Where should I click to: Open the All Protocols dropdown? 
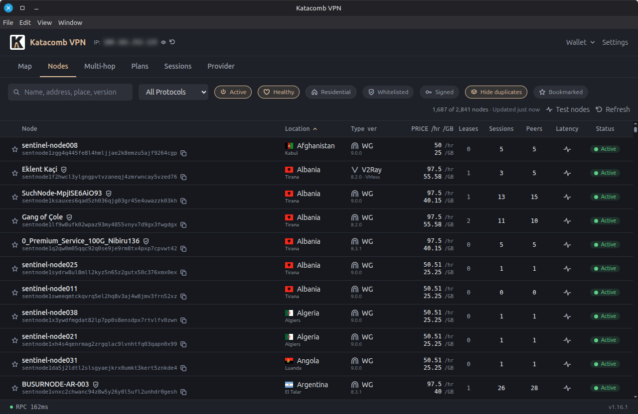173,92
